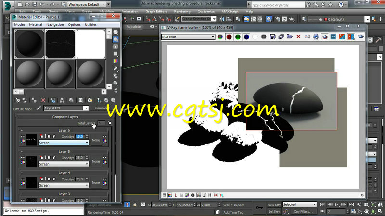Image resolution: width=385 pixels, height=216 pixels.
Task: Click play animation button
Action: (336, 204)
